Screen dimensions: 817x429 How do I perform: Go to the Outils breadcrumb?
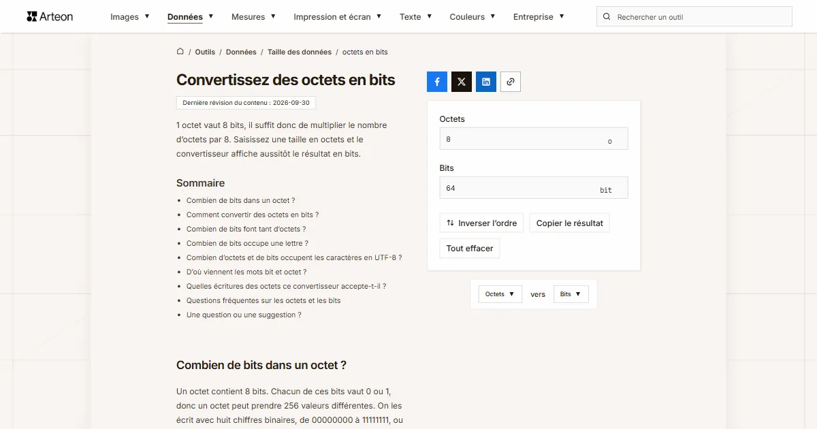[x=205, y=52]
